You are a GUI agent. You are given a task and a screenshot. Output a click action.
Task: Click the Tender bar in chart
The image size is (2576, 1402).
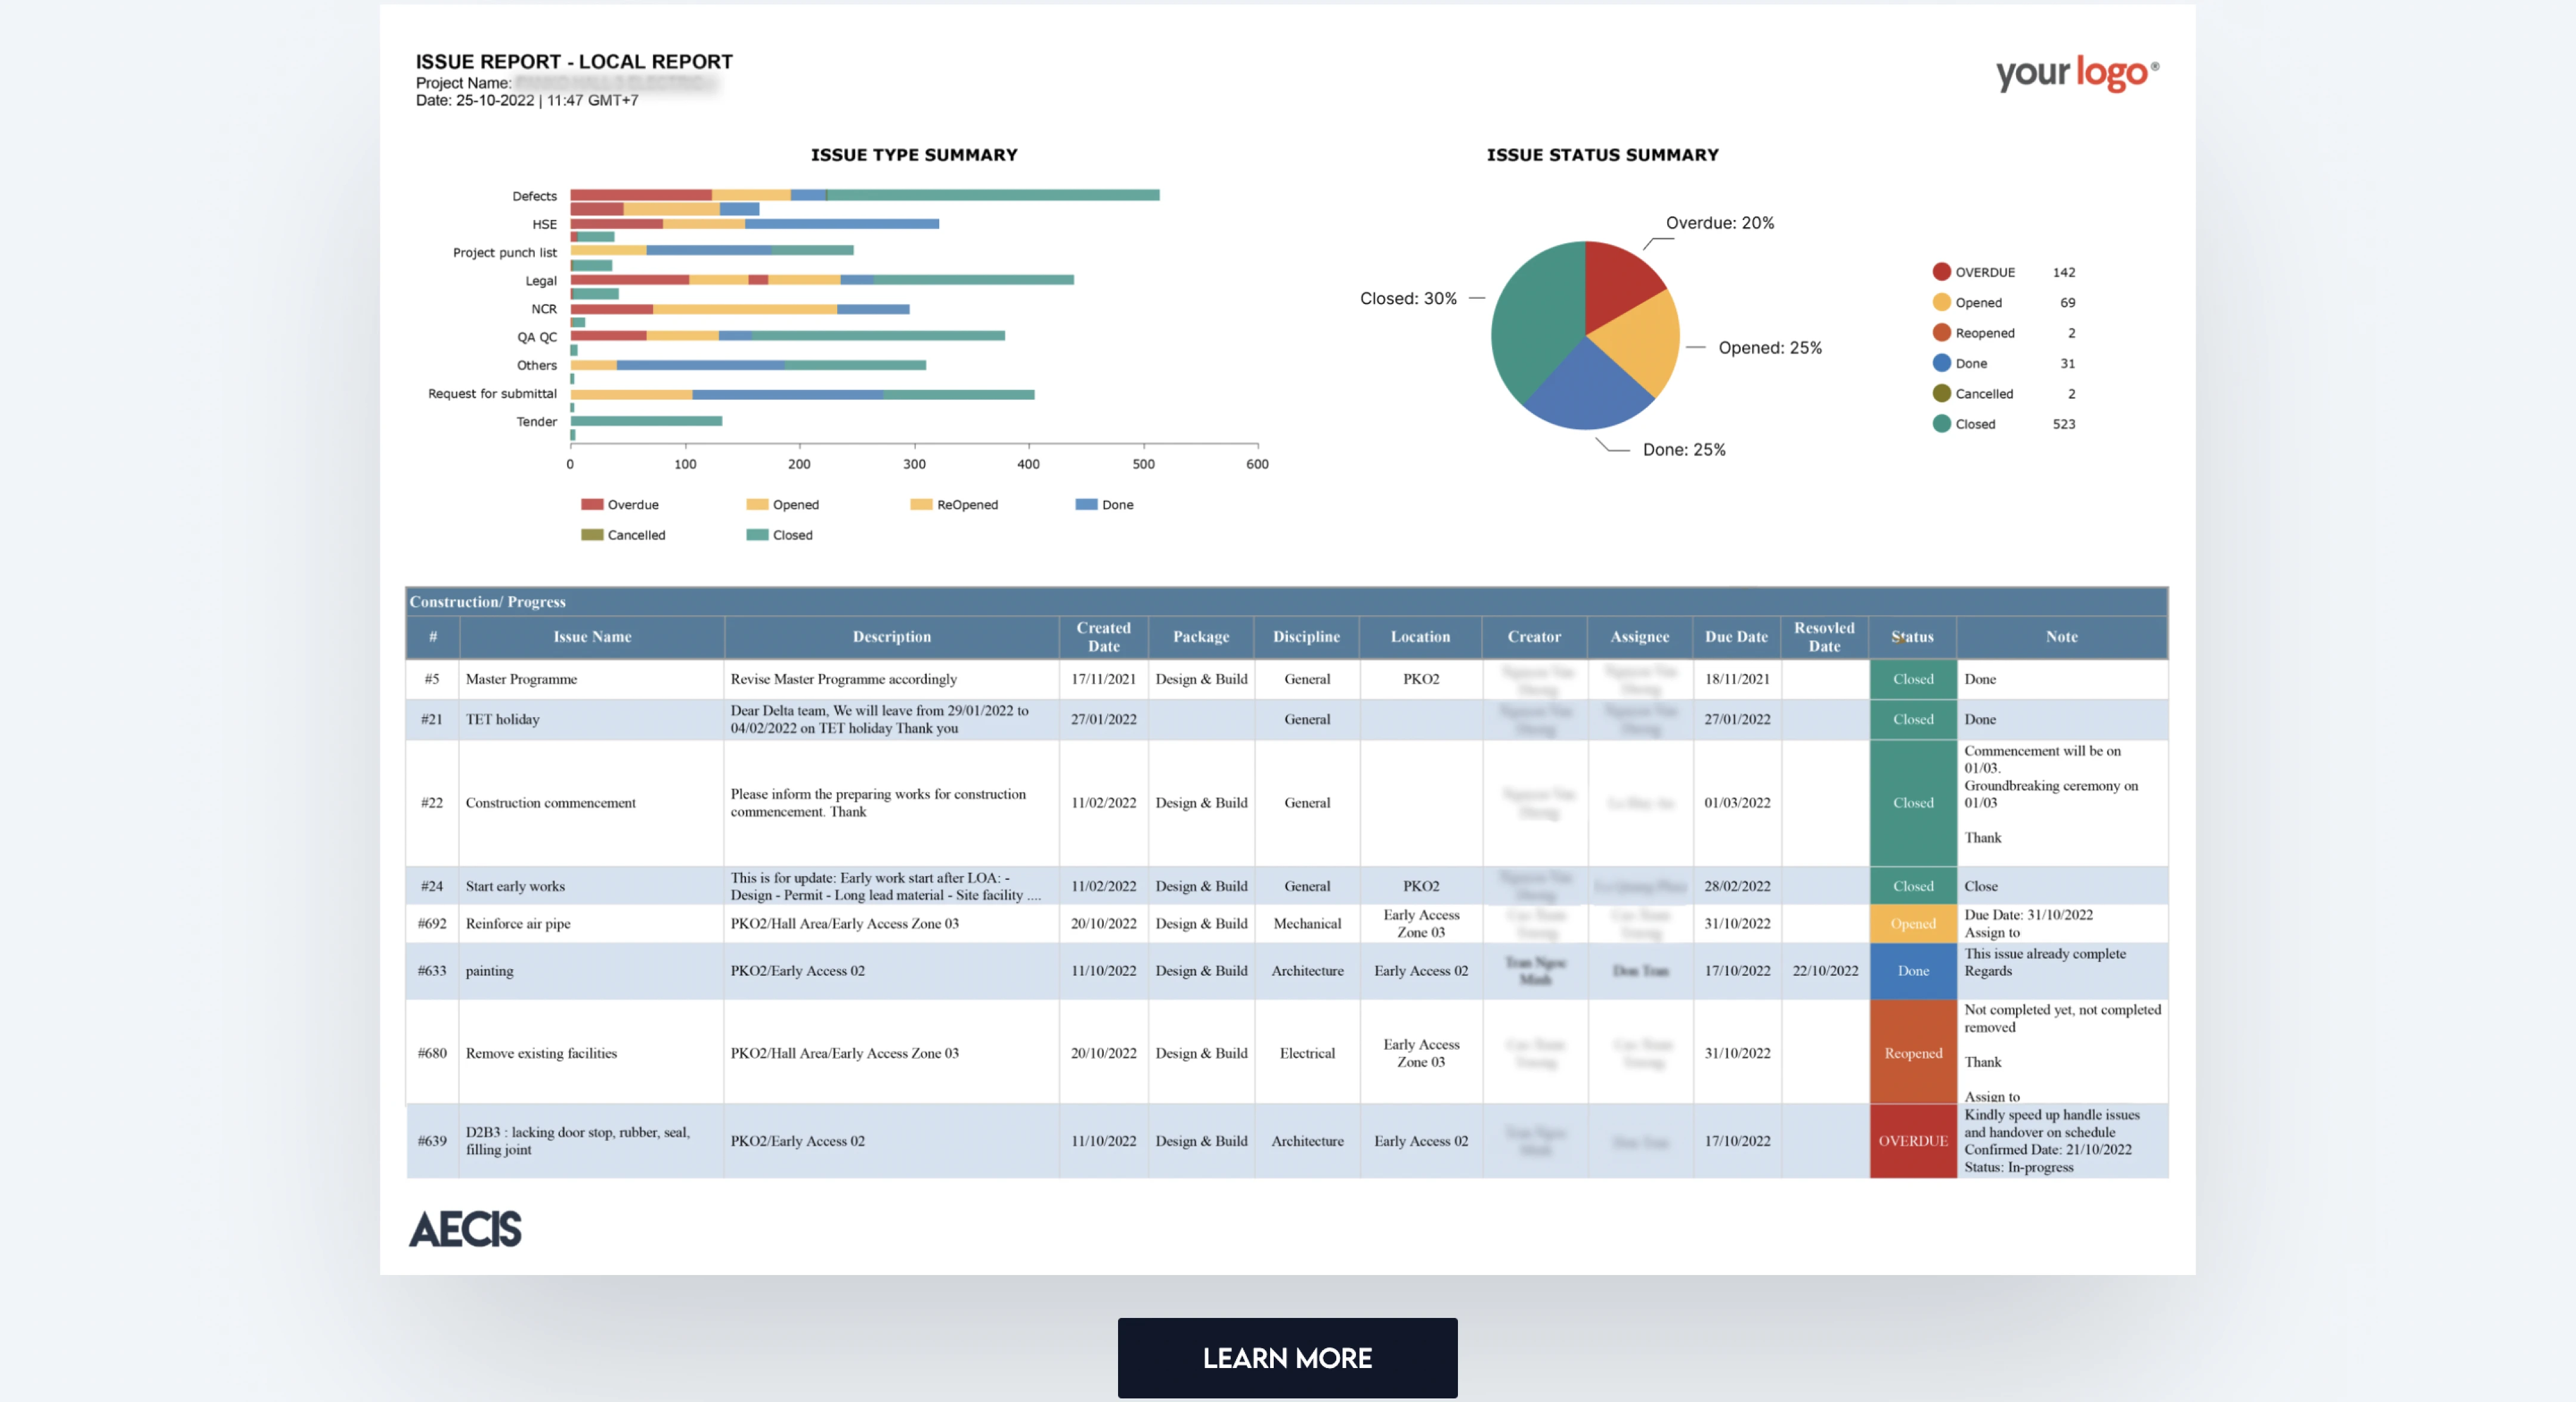click(x=646, y=421)
